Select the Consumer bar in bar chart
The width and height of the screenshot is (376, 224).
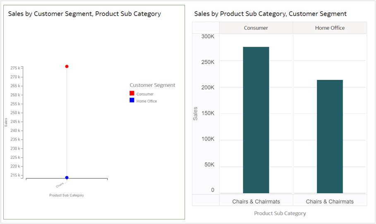256,120
